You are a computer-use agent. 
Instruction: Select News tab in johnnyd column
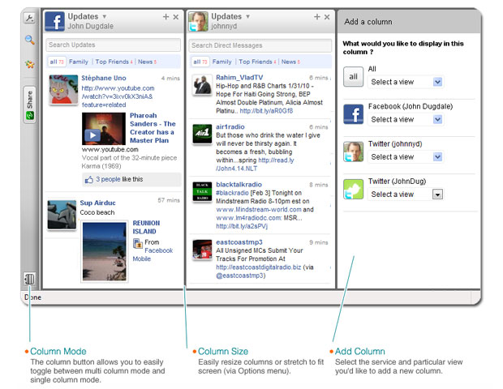(x=290, y=62)
